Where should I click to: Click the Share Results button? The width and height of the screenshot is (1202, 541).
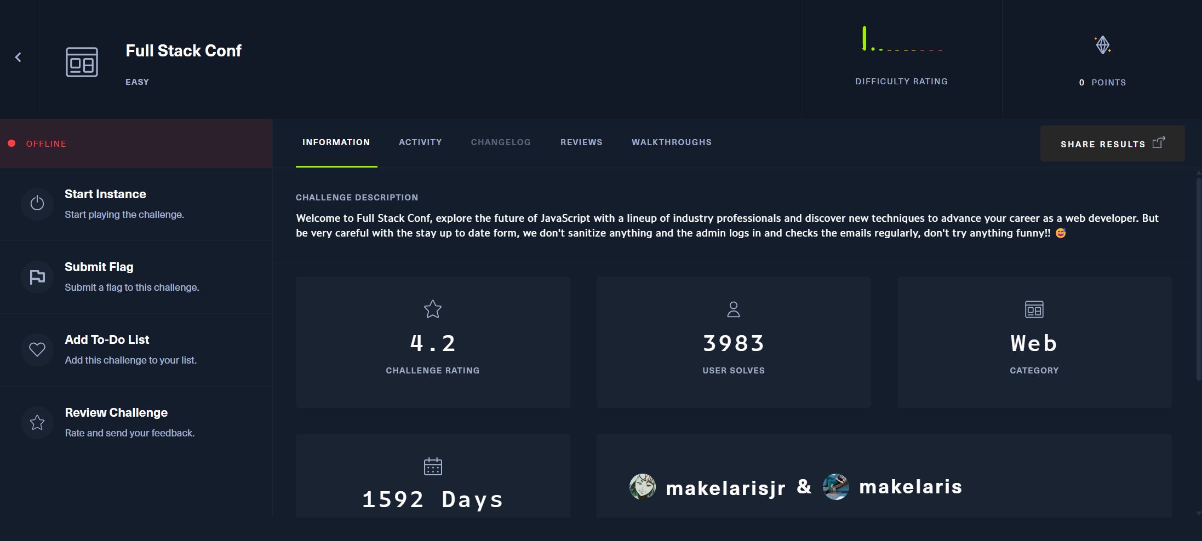pos(1113,143)
